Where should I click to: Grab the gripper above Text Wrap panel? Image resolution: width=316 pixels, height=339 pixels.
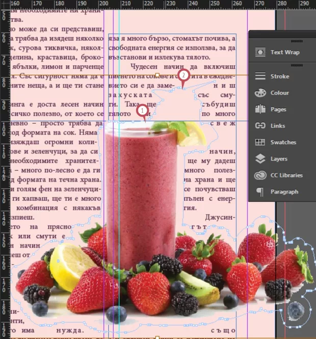[x=297, y=41]
